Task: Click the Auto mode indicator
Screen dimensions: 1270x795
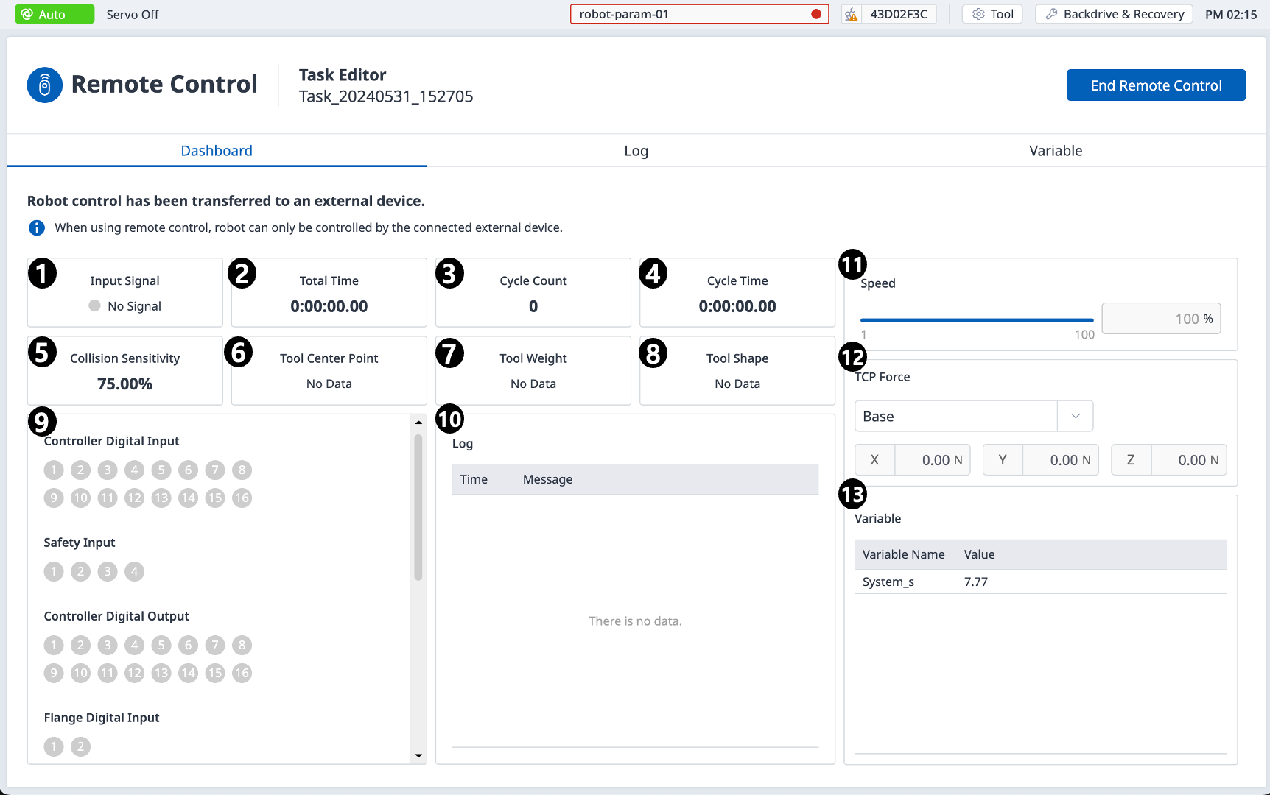Action: (55, 14)
